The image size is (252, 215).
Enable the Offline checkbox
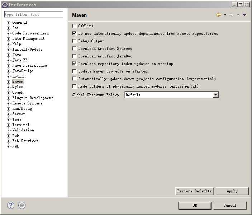74,26
